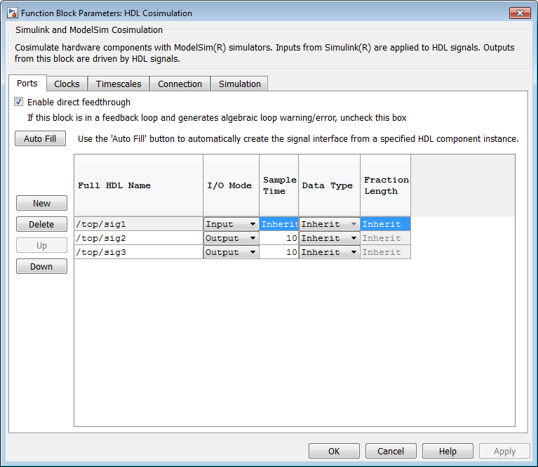Screen dimensions: 538x467
Task: Open the Clocks tab
Action: click(67, 84)
